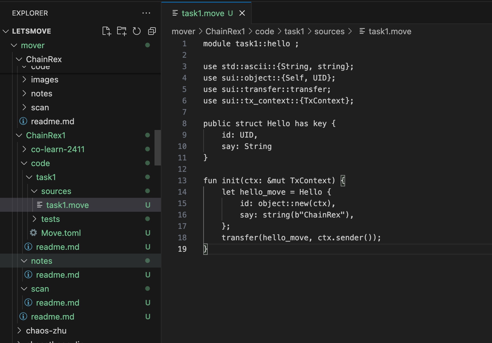Click 'say: String' struct field line
The height and width of the screenshot is (343, 492).
247,146
